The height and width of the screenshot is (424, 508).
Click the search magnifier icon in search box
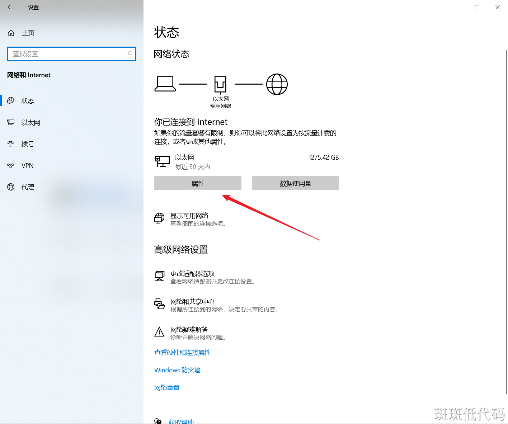130,54
